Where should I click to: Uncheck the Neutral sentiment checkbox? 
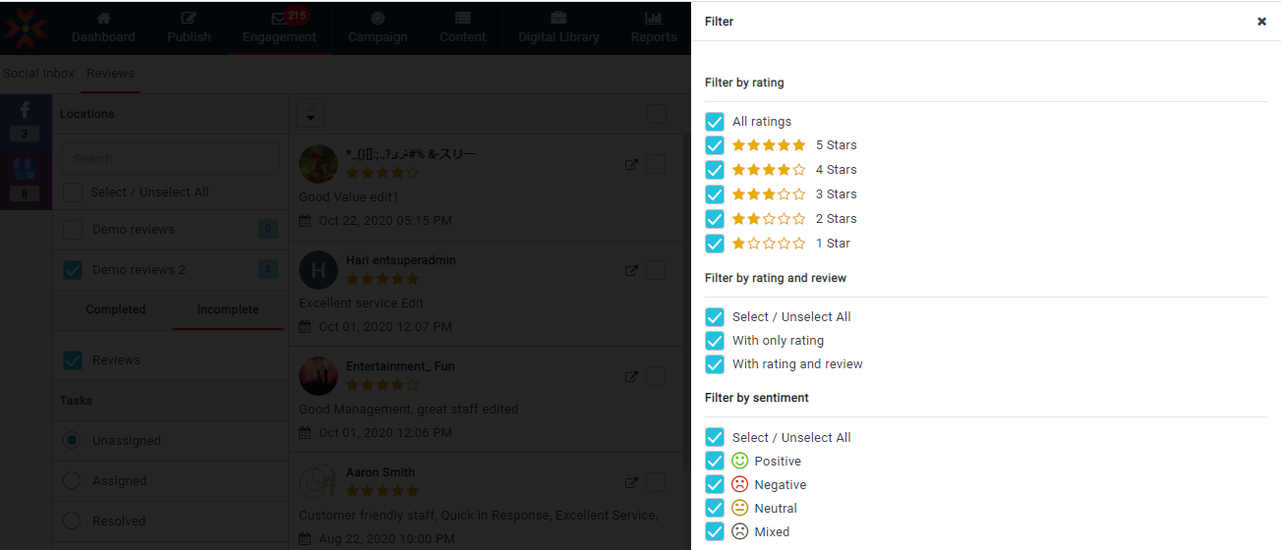pyautogui.click(x=715, y=509)
